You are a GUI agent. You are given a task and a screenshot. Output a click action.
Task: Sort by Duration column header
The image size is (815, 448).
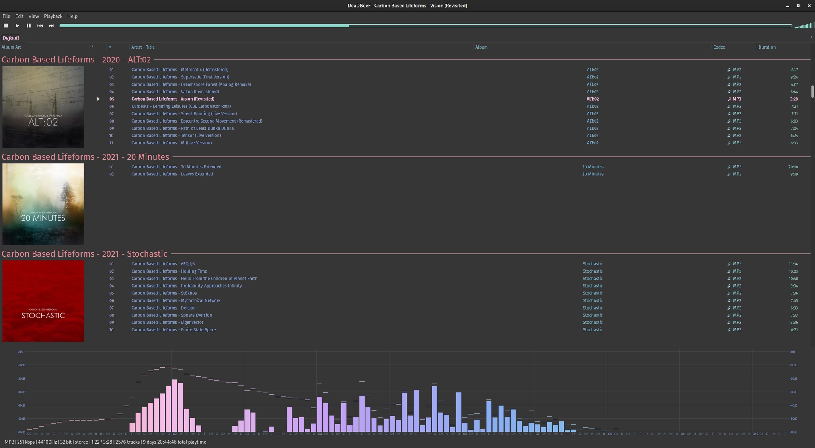pos(767,47)
